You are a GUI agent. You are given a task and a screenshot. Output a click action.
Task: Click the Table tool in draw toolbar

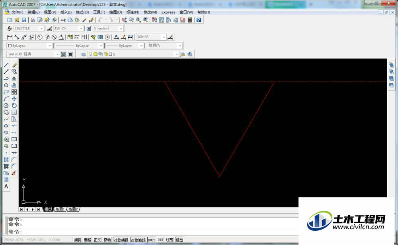coord(6,179)
